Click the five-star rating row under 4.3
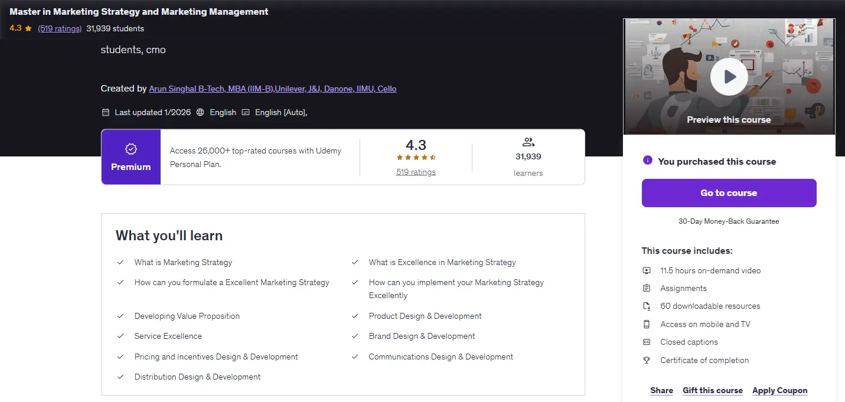845x402 pixels. coord(416,158)
